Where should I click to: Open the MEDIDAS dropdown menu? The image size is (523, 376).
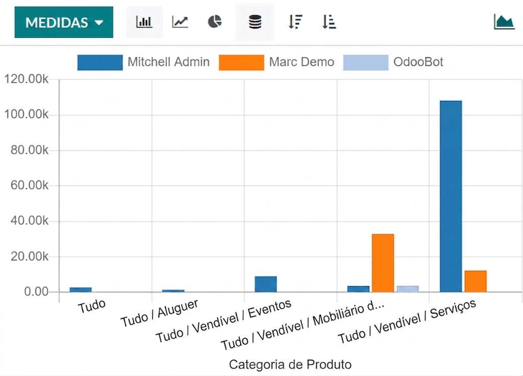point(64,22)
